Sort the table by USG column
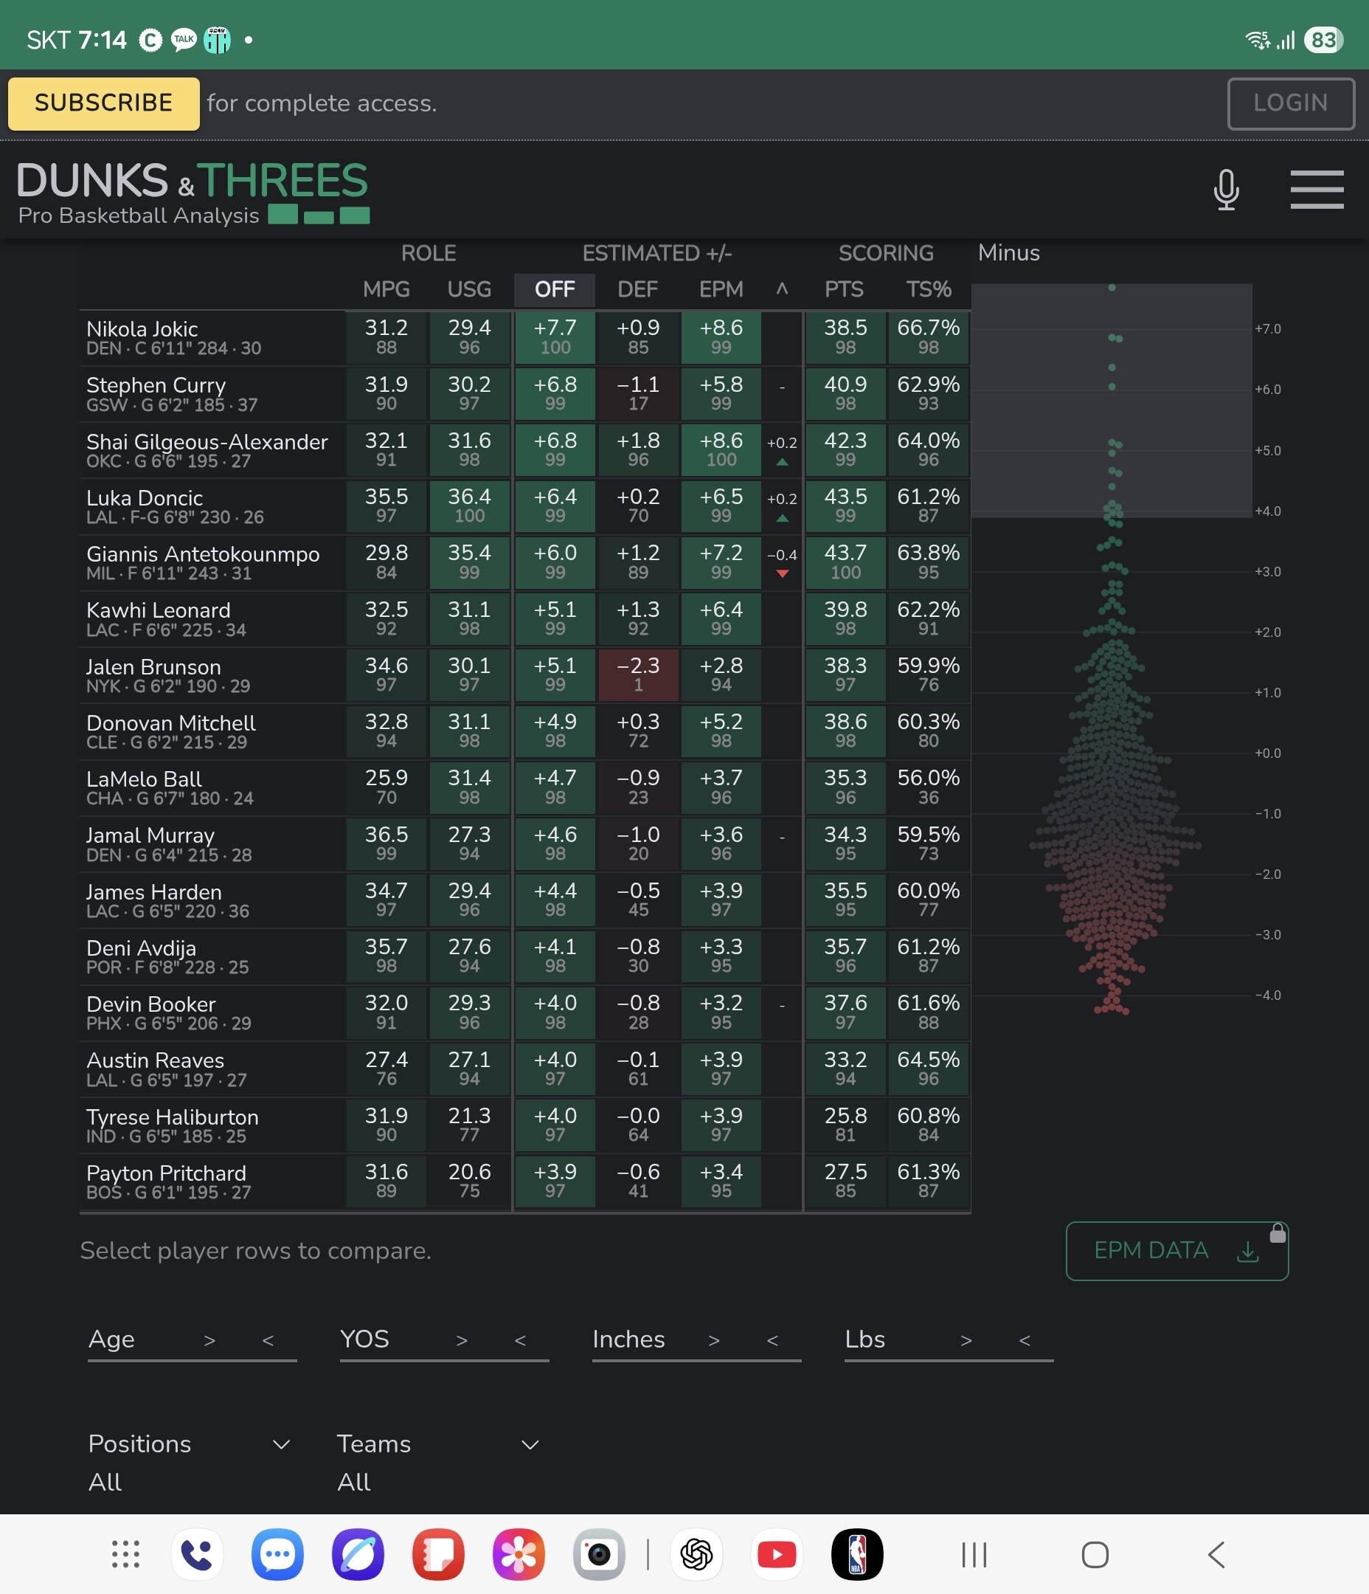Screen dimensions: 1369x1594 (x=469, y=289)
